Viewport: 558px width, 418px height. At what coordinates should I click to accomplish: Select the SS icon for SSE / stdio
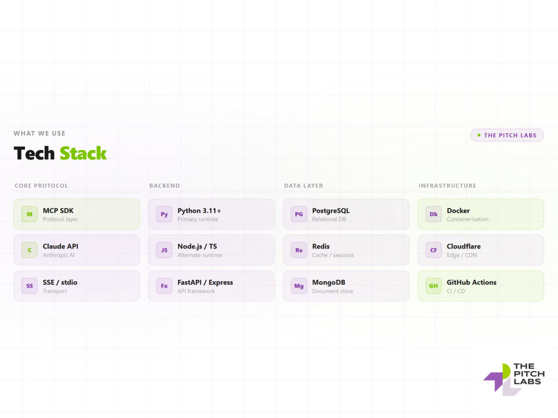point(30,286)
